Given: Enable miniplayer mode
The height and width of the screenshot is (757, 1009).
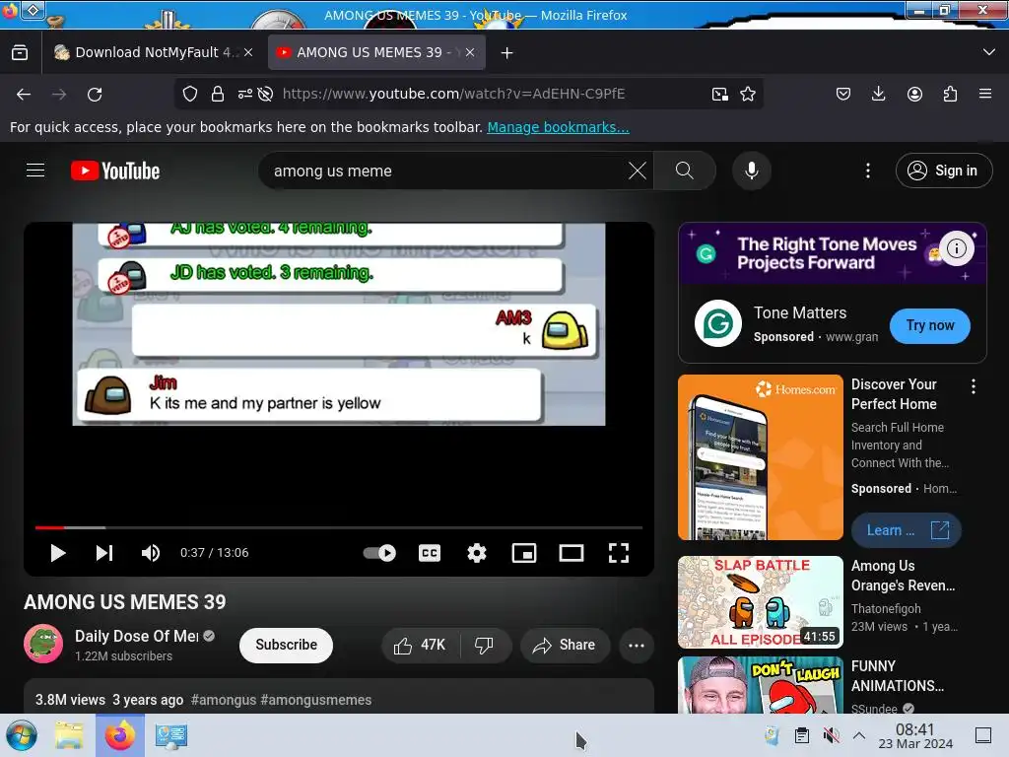Looking at the screenshot, I should click(x=524, y=553).
